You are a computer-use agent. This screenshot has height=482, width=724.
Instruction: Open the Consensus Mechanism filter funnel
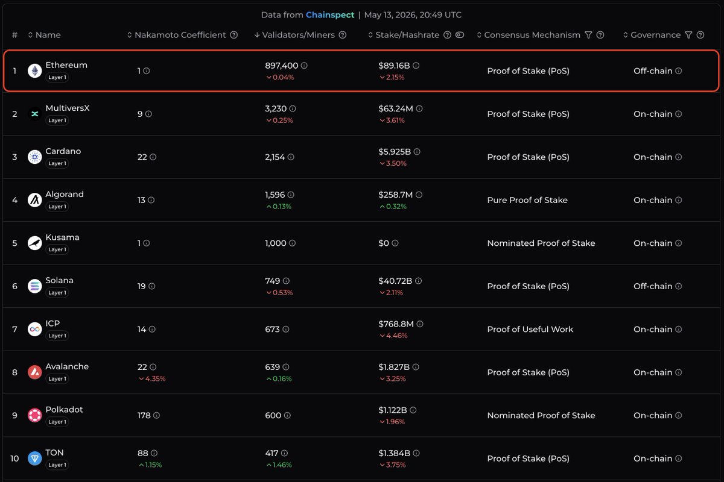tap(588, 35)
